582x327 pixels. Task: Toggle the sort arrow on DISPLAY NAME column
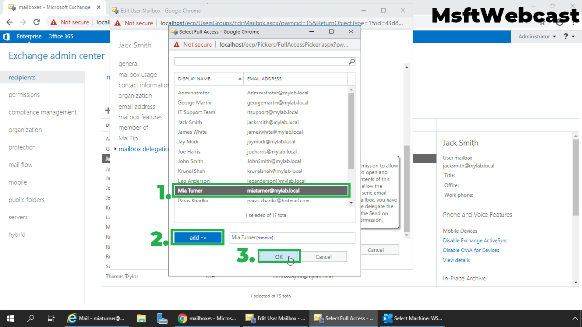(x=240, y=78)
